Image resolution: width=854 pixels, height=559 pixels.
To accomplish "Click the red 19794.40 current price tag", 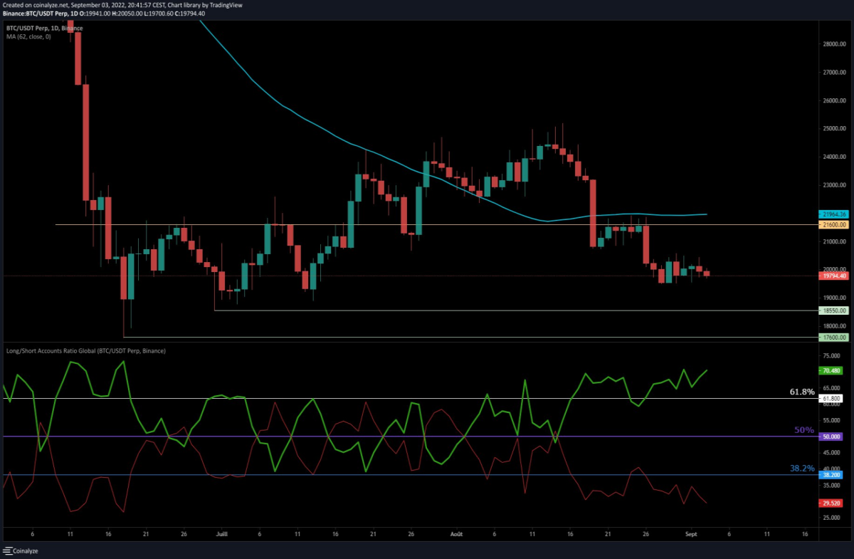I will 832,276.
